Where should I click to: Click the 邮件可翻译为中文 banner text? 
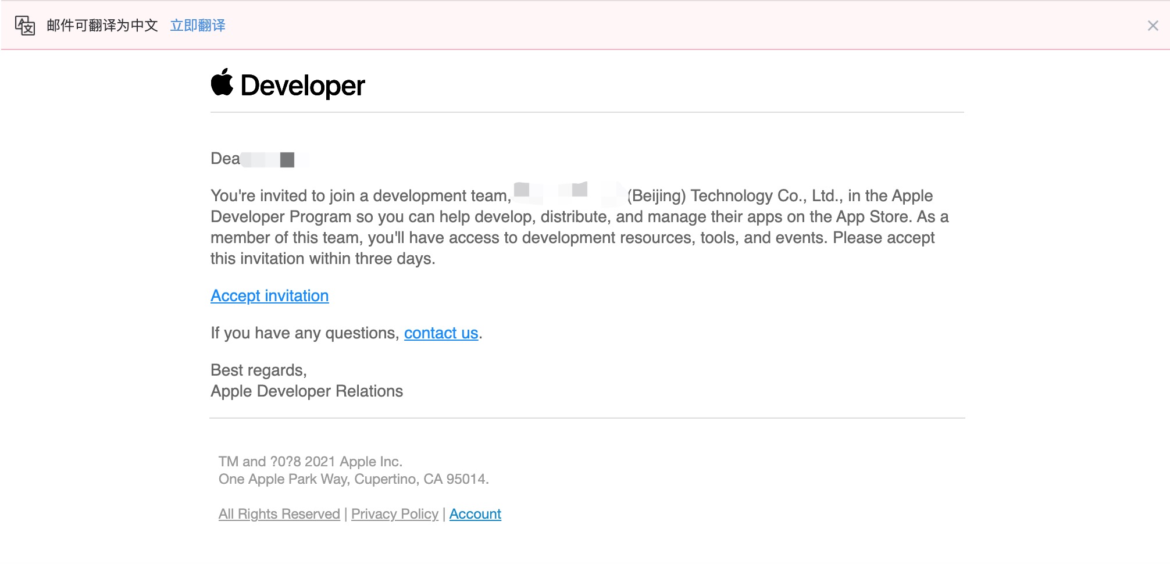pos(102,26)
